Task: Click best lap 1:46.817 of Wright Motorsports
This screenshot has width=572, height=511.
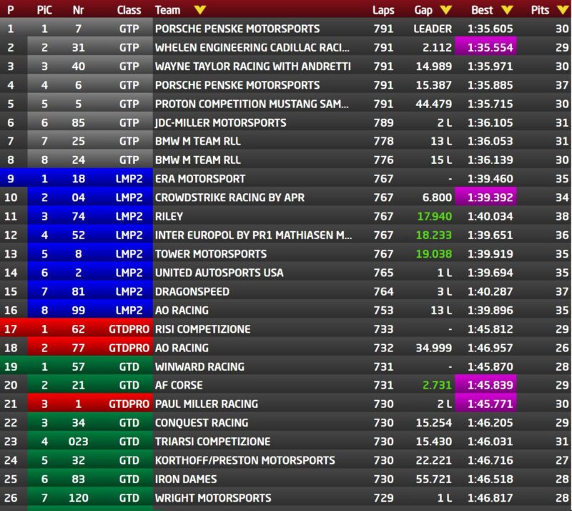Action: [490, 498]
